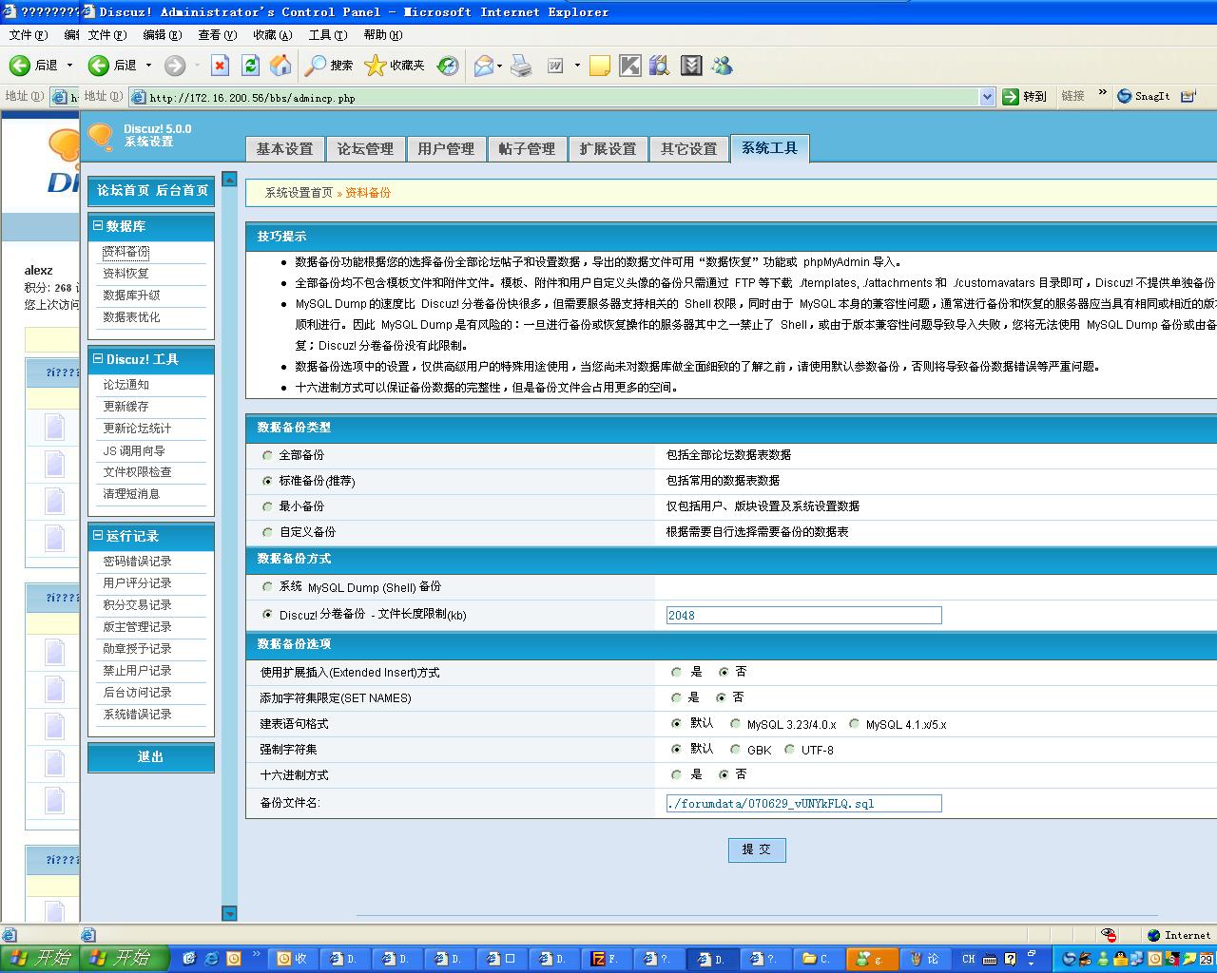Select 标准备份(推荐) radio option
Screen dimensions: 1217x973
tap(267, 481)
